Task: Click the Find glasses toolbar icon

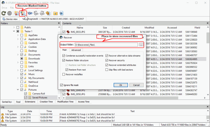Action: (30, 13)
